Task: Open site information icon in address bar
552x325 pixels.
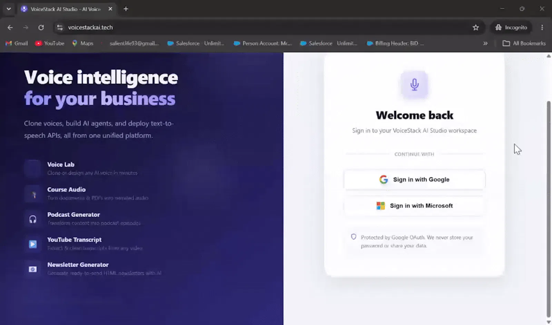Action: [x=60, y=27]
